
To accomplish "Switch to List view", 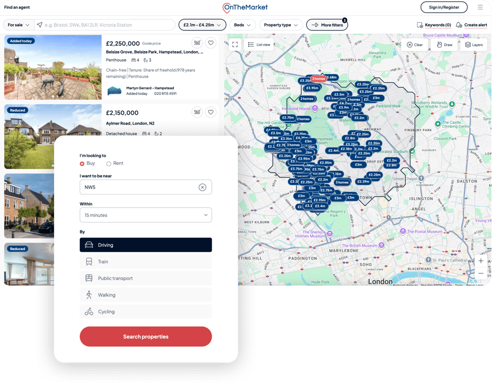I will [259, 44].
